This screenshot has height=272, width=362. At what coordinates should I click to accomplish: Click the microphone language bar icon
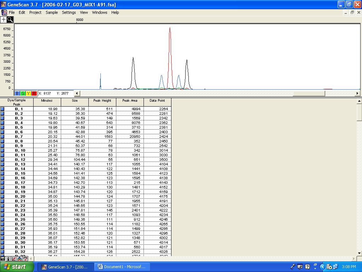(292, 267)
